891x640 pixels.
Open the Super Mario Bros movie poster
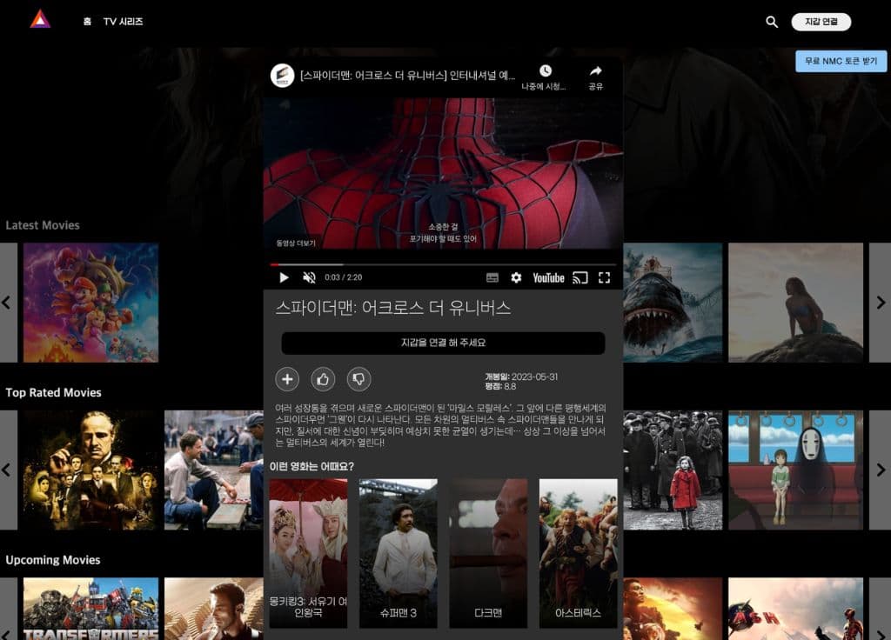click(x=90, y=303)
